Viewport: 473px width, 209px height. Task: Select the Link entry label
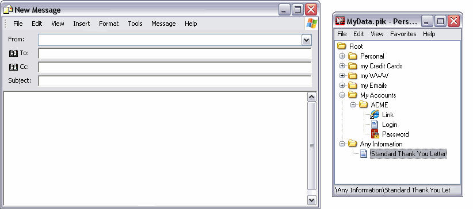pyautogui.click(x=388, y=114)
